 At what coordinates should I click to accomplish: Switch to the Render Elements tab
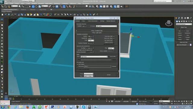(111, 21)
